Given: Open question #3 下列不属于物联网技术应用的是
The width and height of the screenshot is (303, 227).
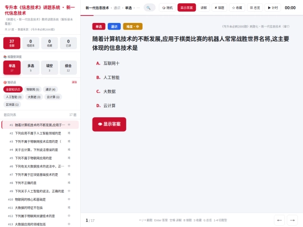Looking at the screenshot, I should (x=40, y=141).
